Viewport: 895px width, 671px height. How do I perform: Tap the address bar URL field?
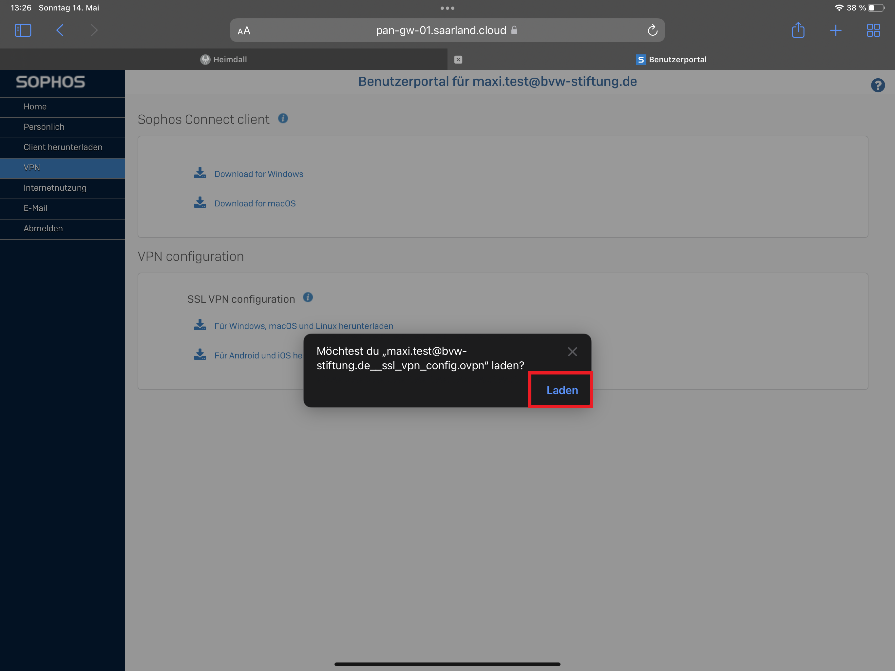pyautogui.click(x=447, y=30)
